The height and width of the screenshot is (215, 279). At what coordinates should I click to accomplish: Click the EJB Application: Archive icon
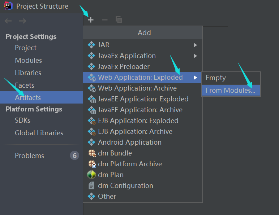[92, 132]
